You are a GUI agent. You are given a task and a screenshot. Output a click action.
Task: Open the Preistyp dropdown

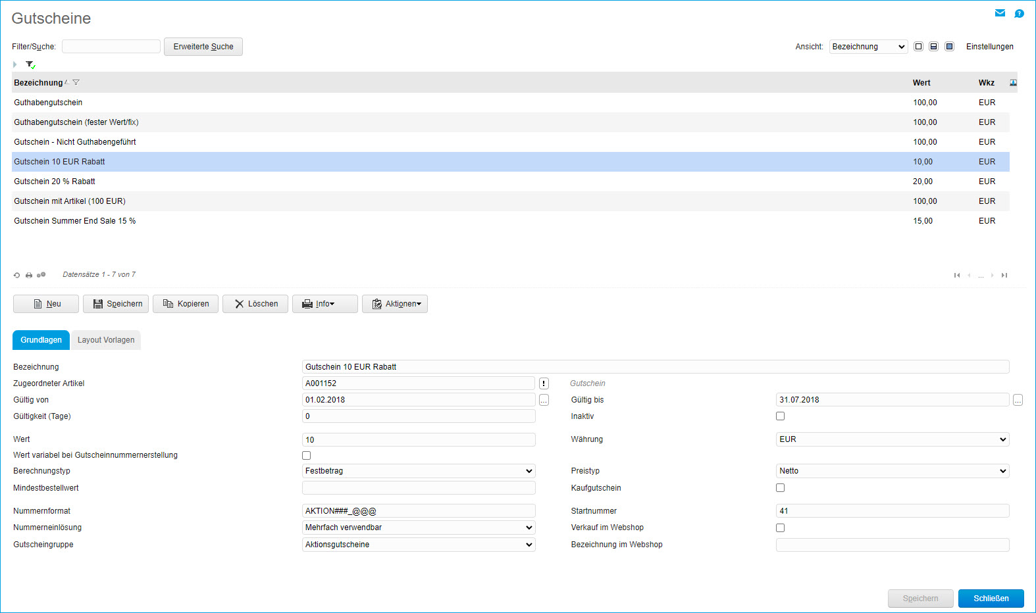click(x=893, y=471)
